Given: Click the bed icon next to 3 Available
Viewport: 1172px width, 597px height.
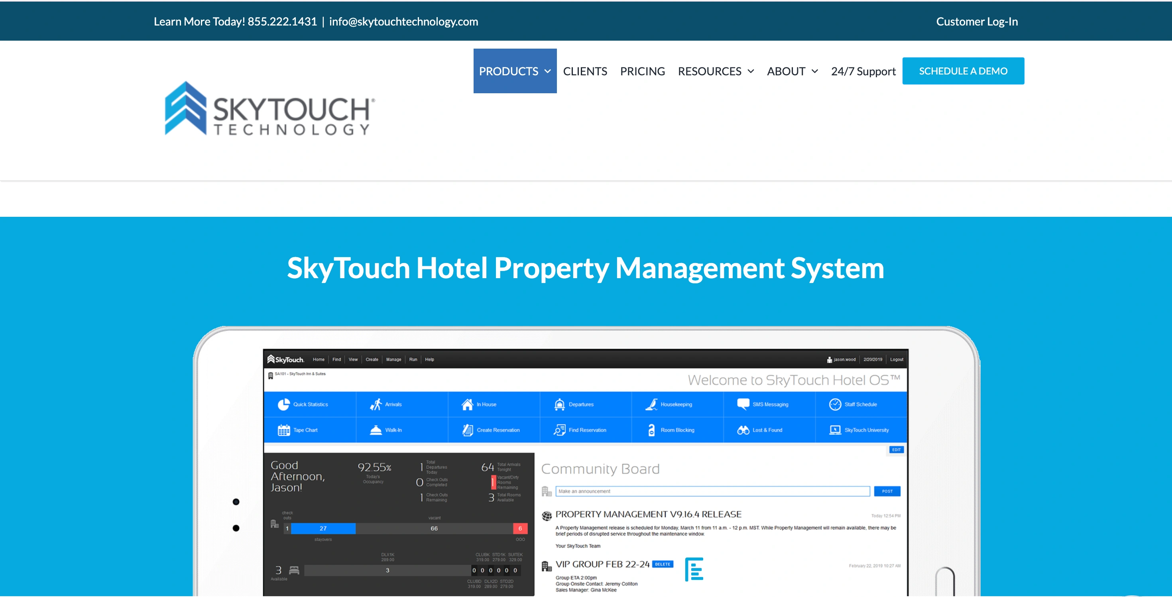Looking at the screenshot, I should (x=294, y=570).
